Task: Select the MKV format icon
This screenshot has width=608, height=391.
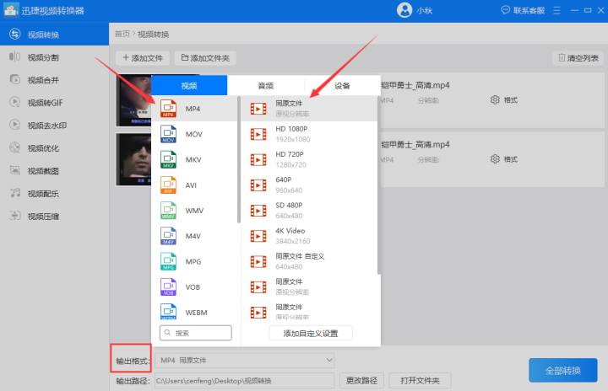Action: point(168,159)
